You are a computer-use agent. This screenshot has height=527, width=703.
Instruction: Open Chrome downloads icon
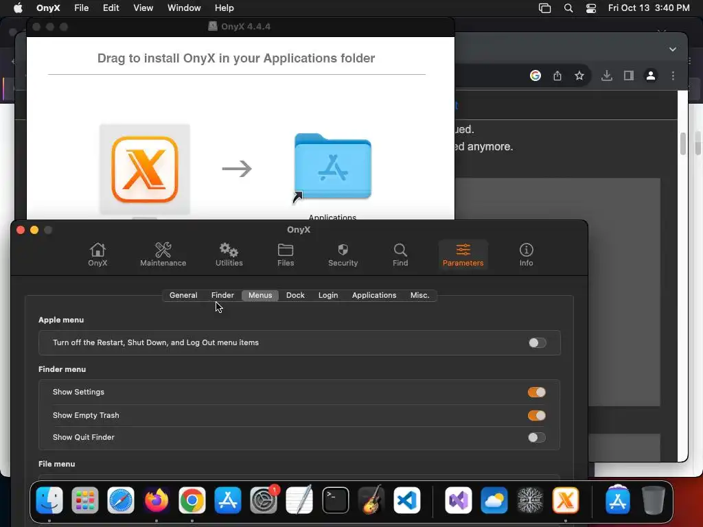tap(607, 75)
